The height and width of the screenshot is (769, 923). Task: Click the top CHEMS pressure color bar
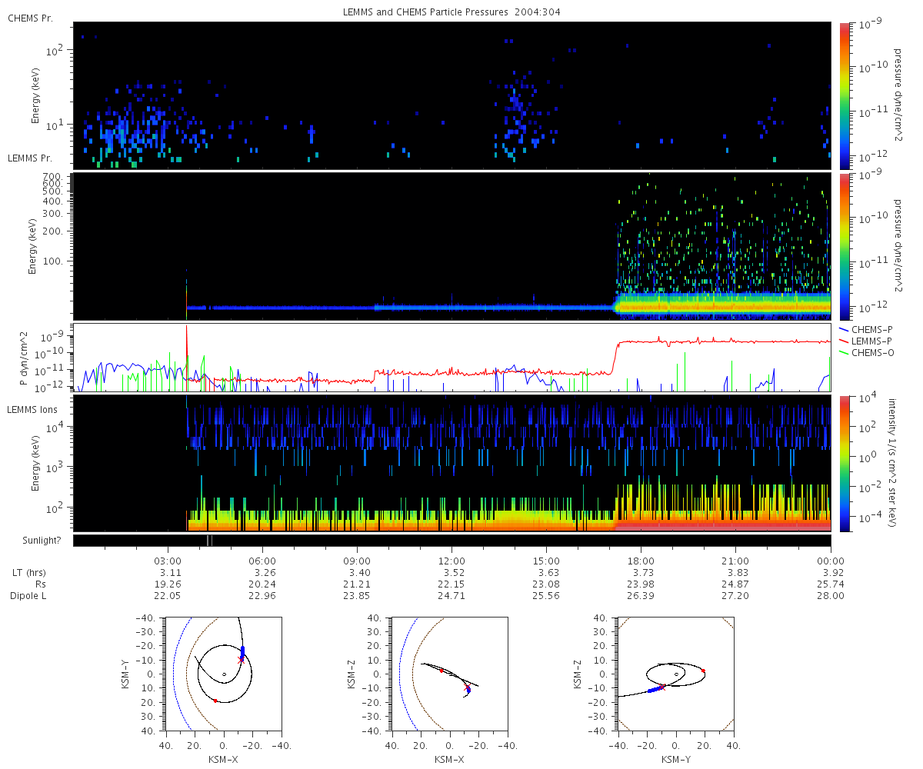point(845,95)
